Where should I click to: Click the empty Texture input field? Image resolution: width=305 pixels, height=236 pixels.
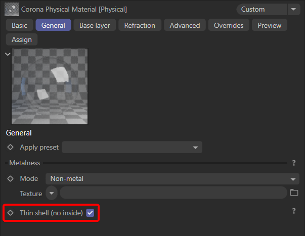click(173, 193)
